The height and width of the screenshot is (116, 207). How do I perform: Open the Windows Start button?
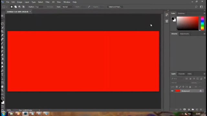4,114
